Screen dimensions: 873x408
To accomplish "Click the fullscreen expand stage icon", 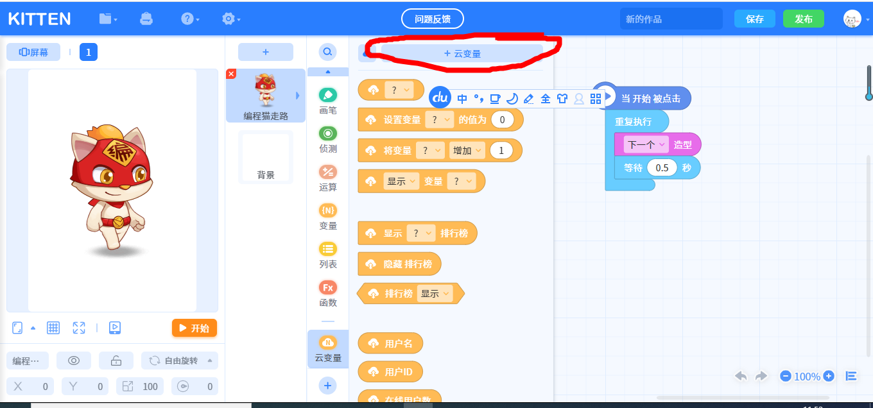I will [x=79, y=328].
